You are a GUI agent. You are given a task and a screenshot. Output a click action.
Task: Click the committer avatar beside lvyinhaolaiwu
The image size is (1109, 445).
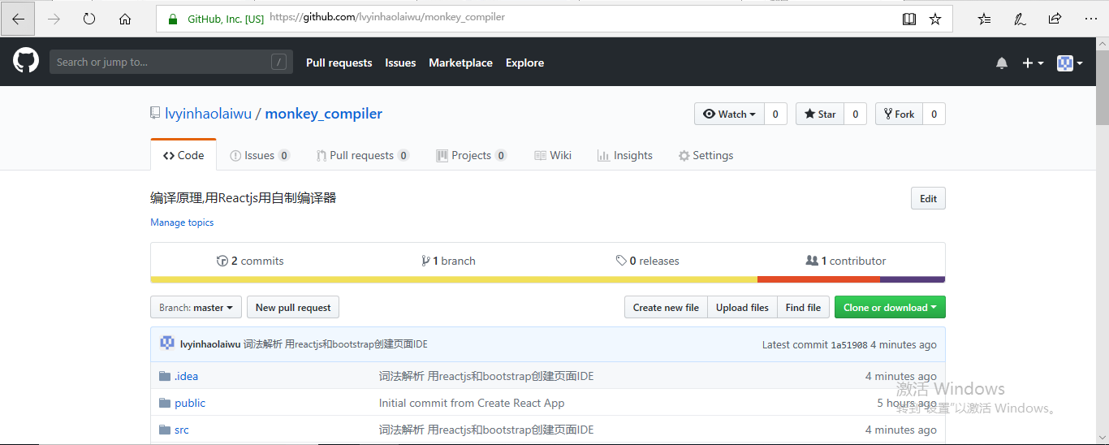(167, 343)
